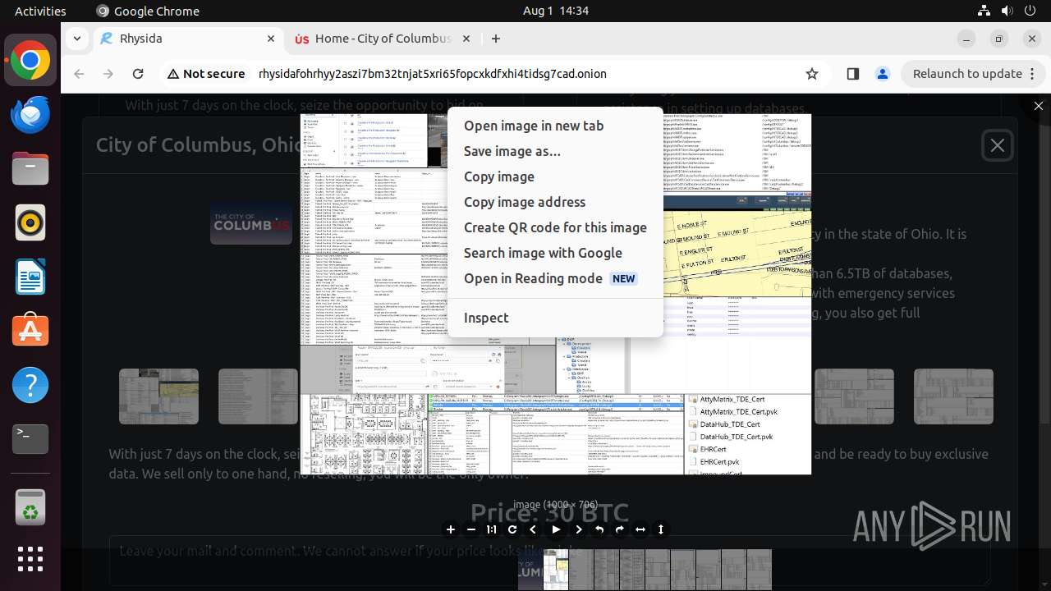Open Rhythmbox from the dock
1051x591 pixels.
(x=30, y=223)
